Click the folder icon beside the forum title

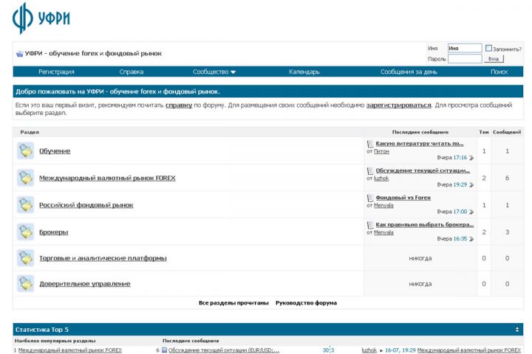[x=20, y=54]
